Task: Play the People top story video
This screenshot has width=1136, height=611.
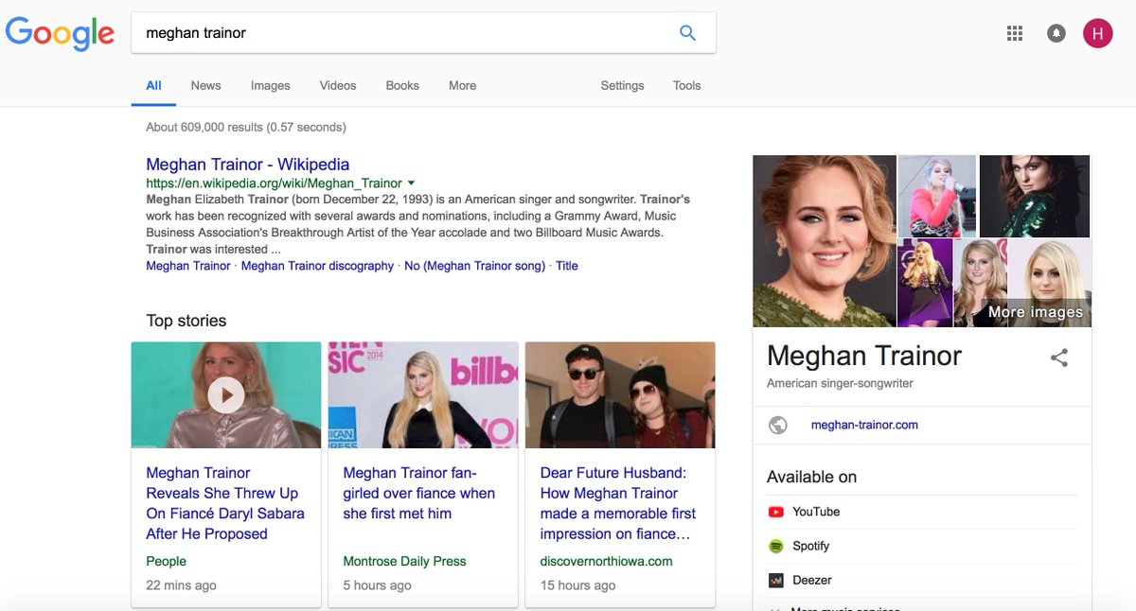Action: click(226, 394)
